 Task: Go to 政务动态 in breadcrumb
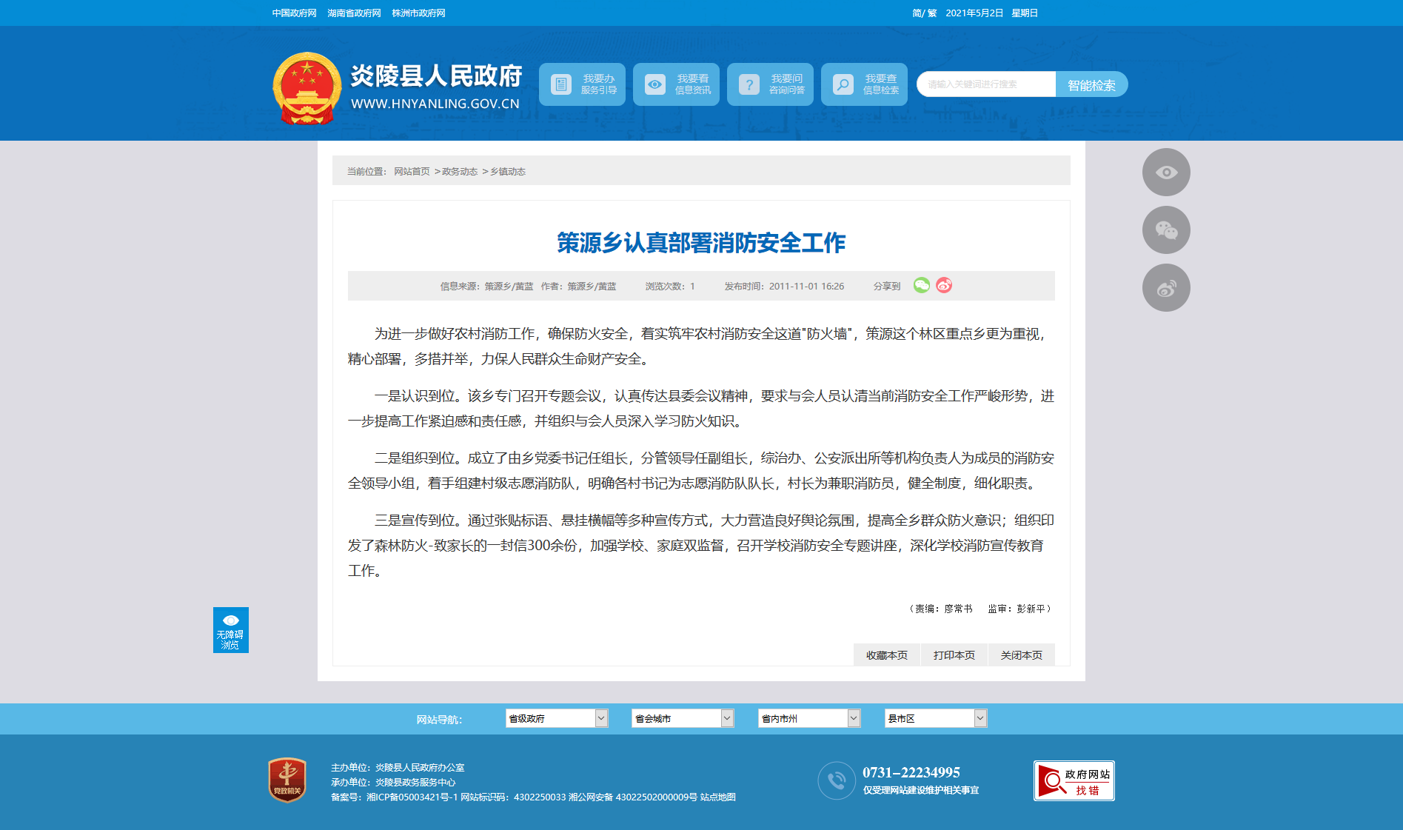click(x=460, y=172)
